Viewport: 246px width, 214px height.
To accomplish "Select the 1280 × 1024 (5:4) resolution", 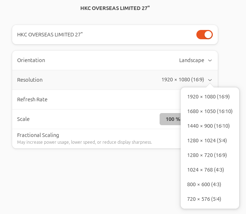I will 207,141.
